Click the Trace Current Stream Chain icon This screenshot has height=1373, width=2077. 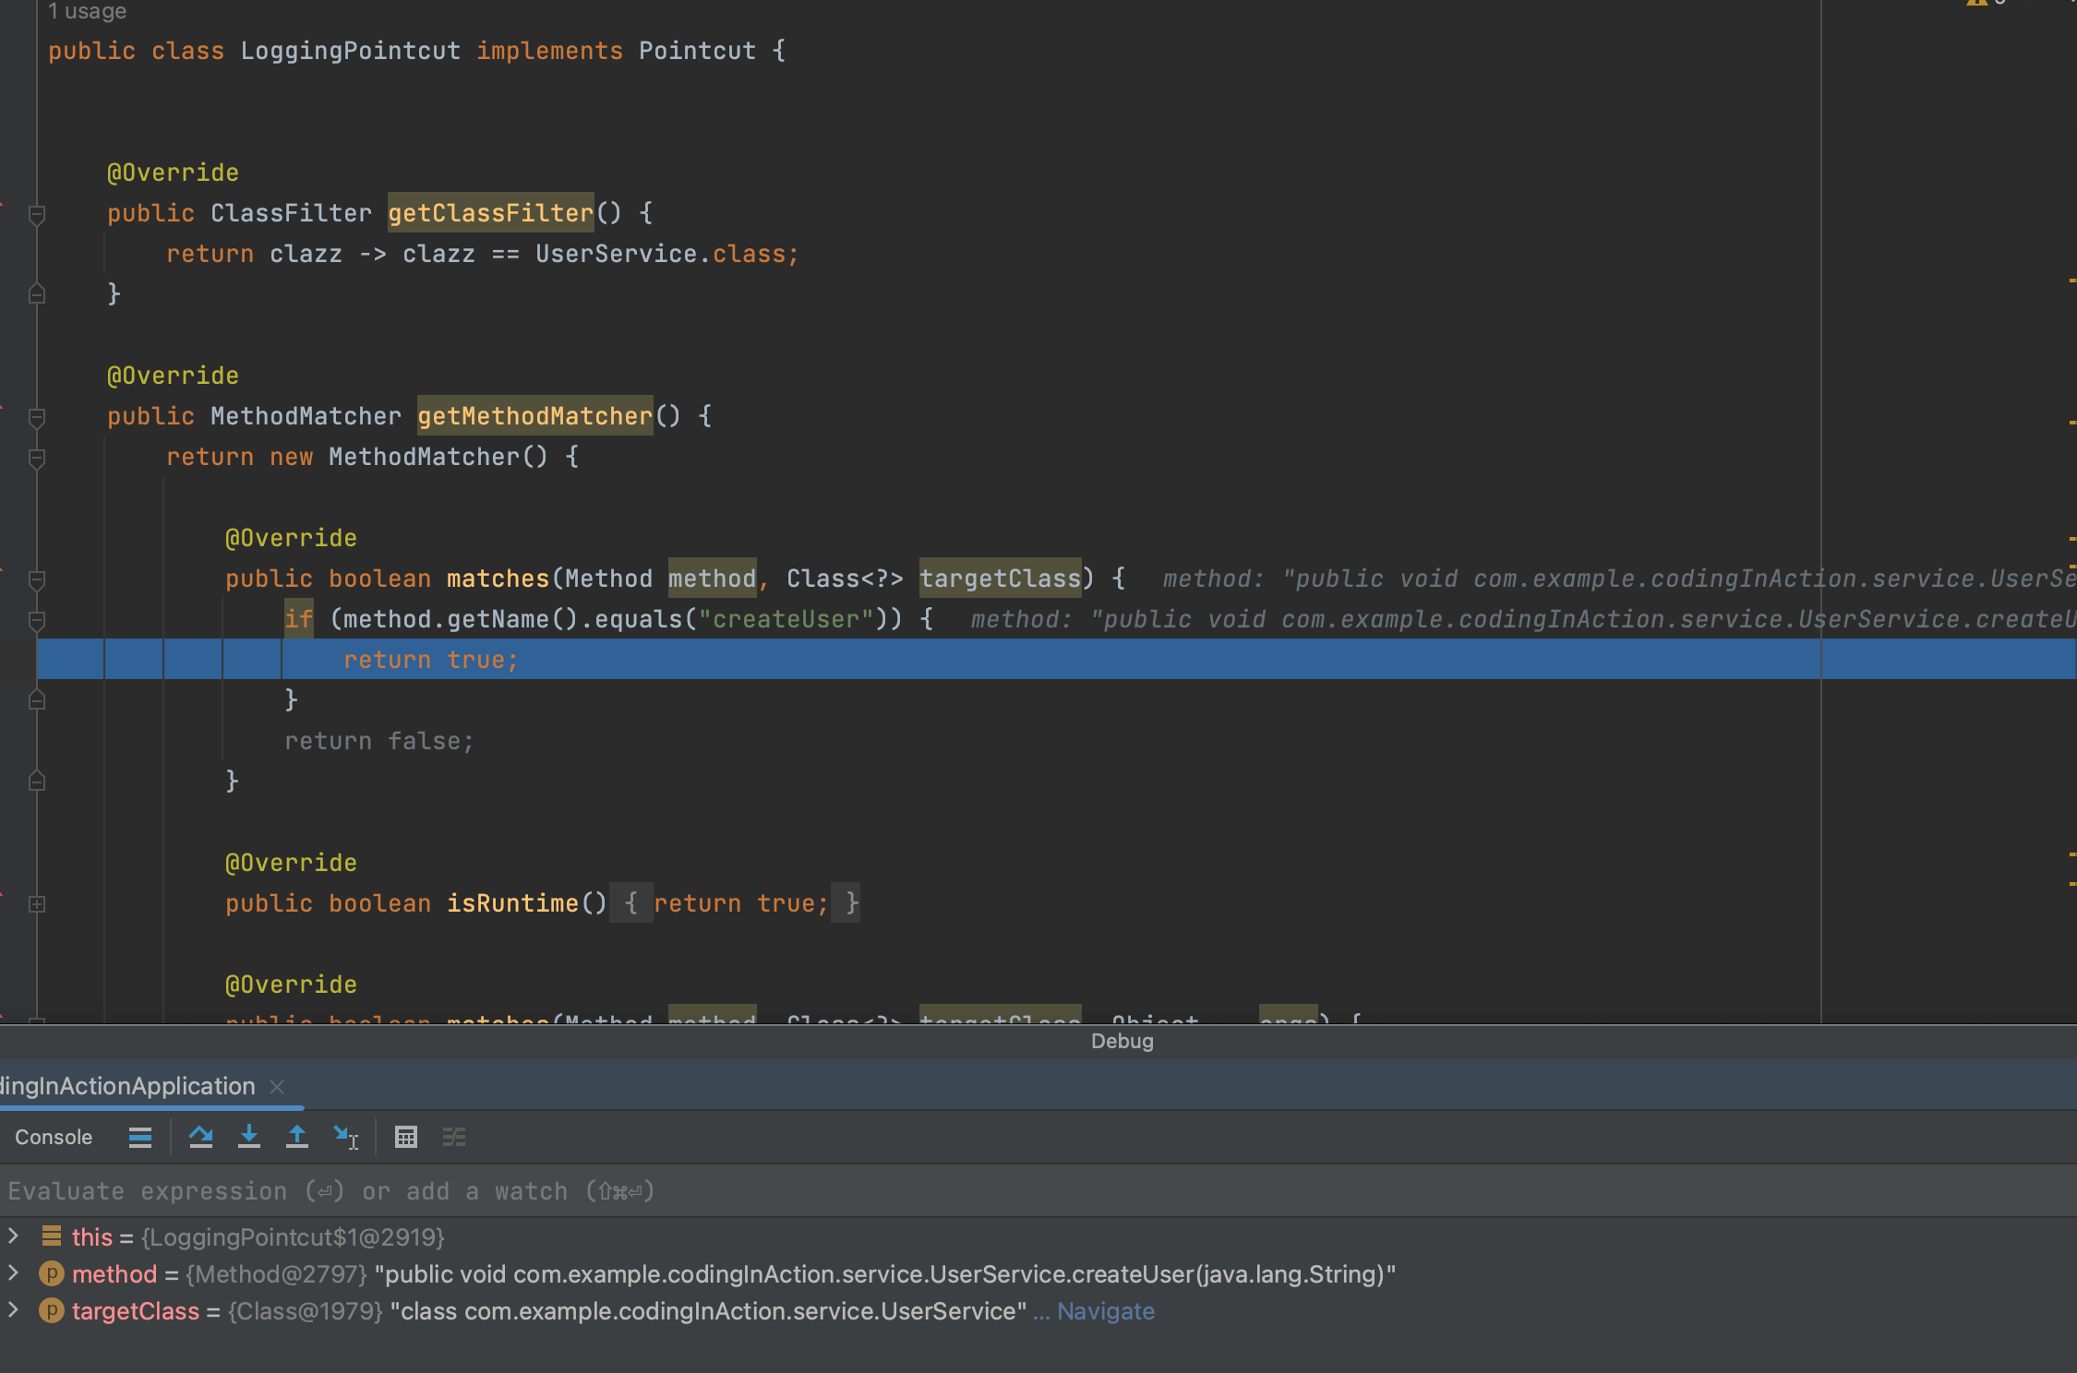pyautogui.click(x=454, y=1137)
